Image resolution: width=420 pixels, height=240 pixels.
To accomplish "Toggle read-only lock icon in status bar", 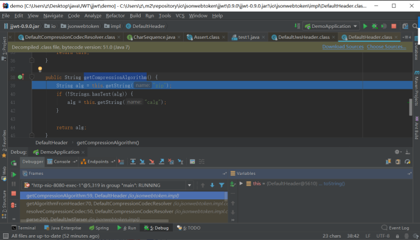I will [x=397, y=236].
